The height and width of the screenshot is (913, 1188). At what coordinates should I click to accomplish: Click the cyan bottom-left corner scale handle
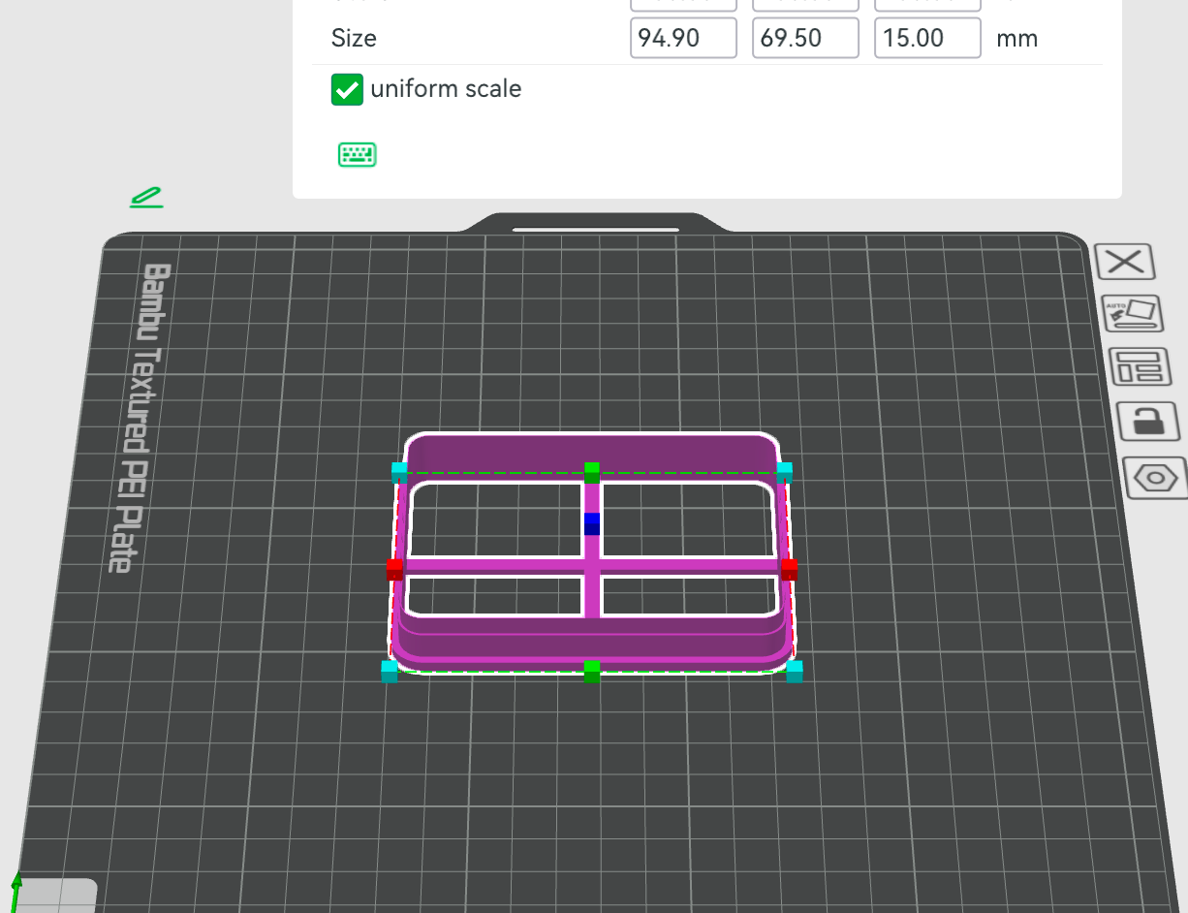pos(390,671)
